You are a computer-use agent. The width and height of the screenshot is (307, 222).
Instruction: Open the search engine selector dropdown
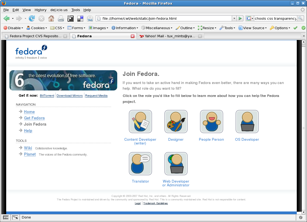(250, 18)
